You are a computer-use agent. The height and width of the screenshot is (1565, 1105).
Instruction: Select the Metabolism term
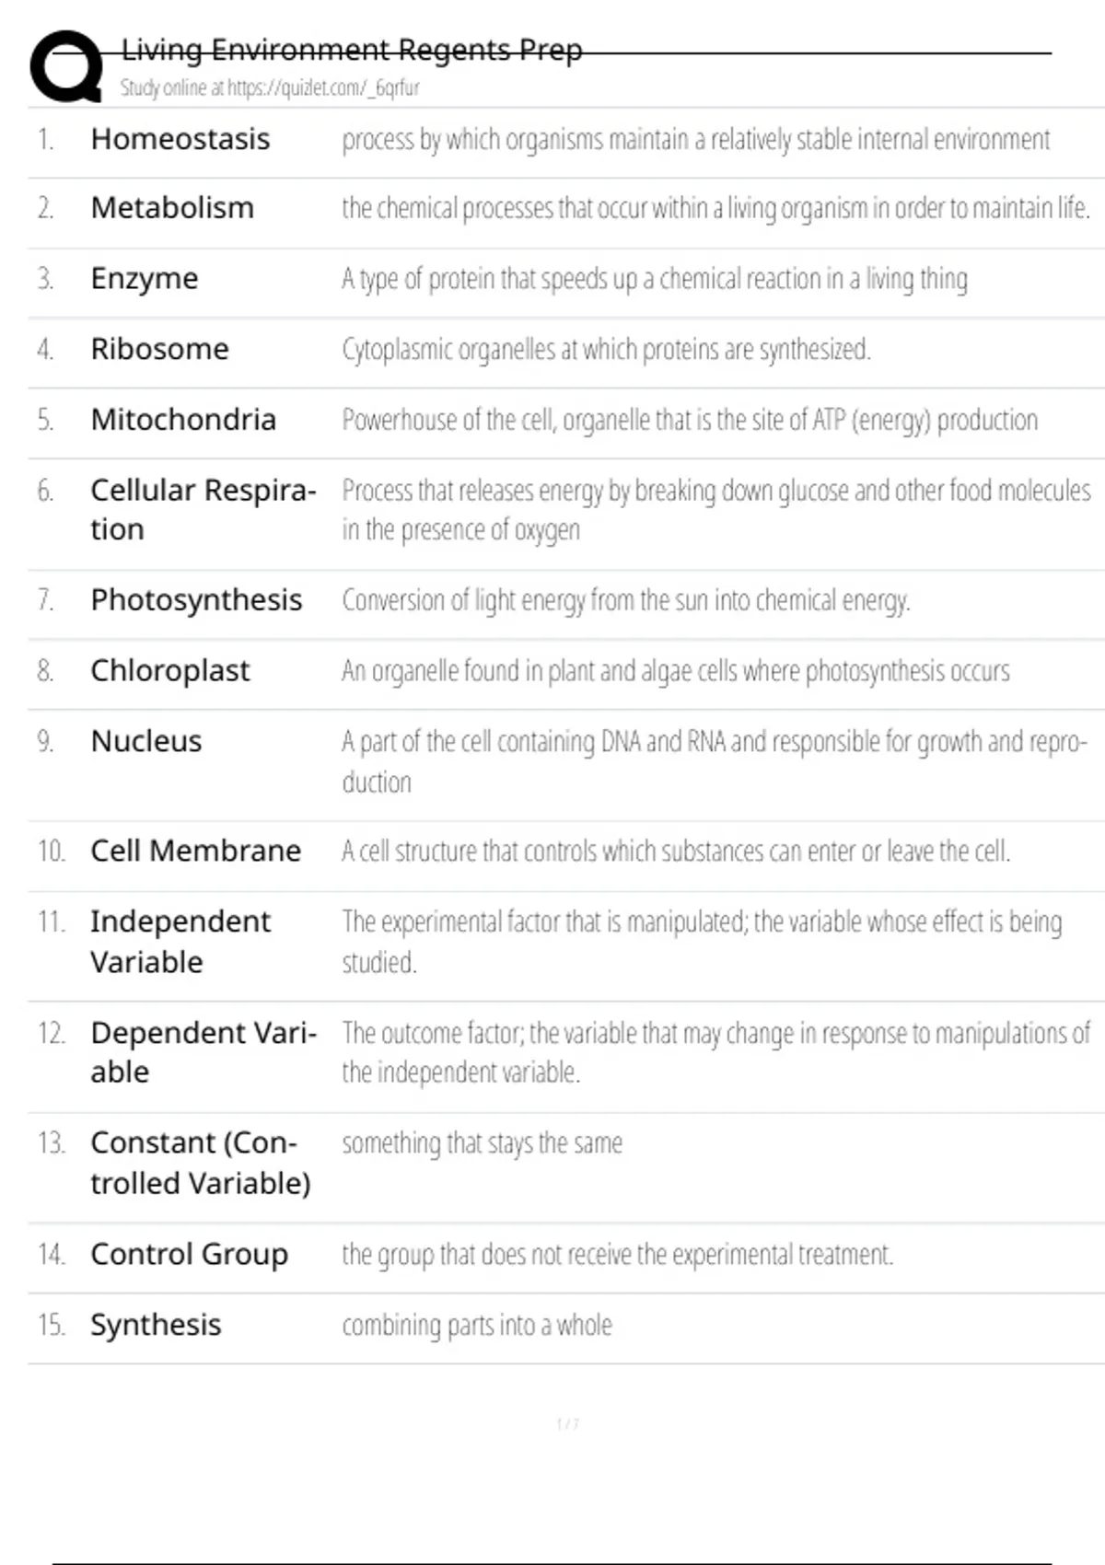click(172, 208)
